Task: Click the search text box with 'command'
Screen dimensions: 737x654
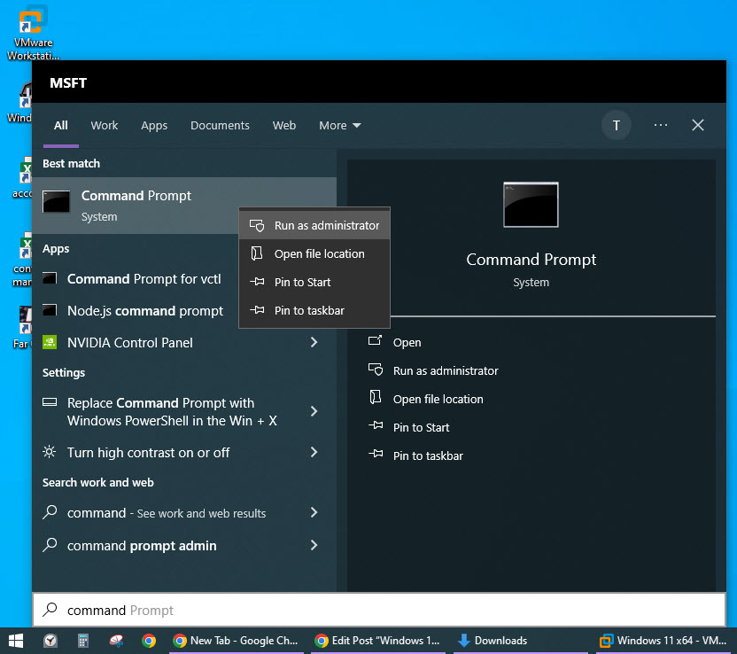Action: click(x=381, y=610)
